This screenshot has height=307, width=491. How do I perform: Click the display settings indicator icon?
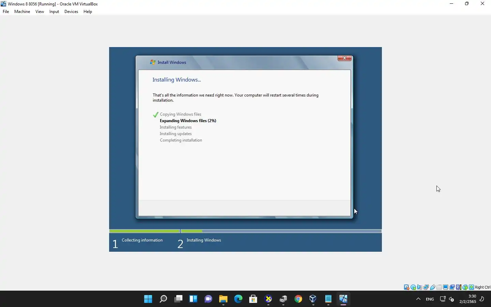pyautogui.click(x=445, y=287)
